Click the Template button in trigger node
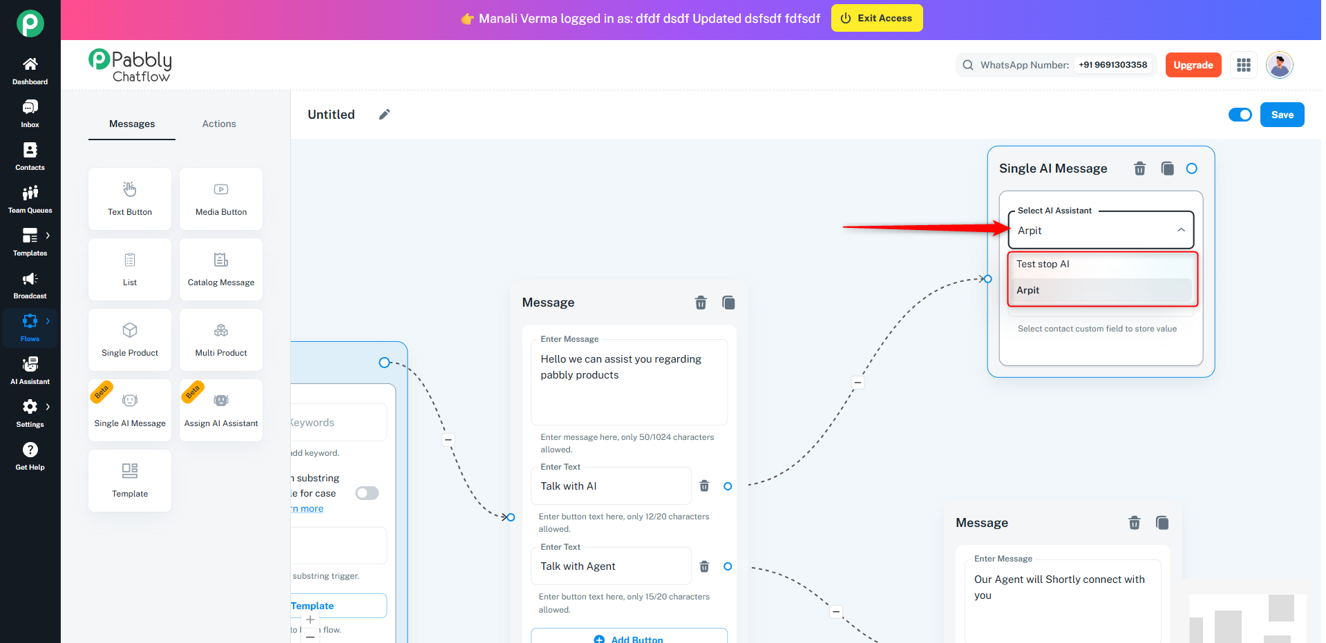 pyautogui.click(x=338, y=606)
